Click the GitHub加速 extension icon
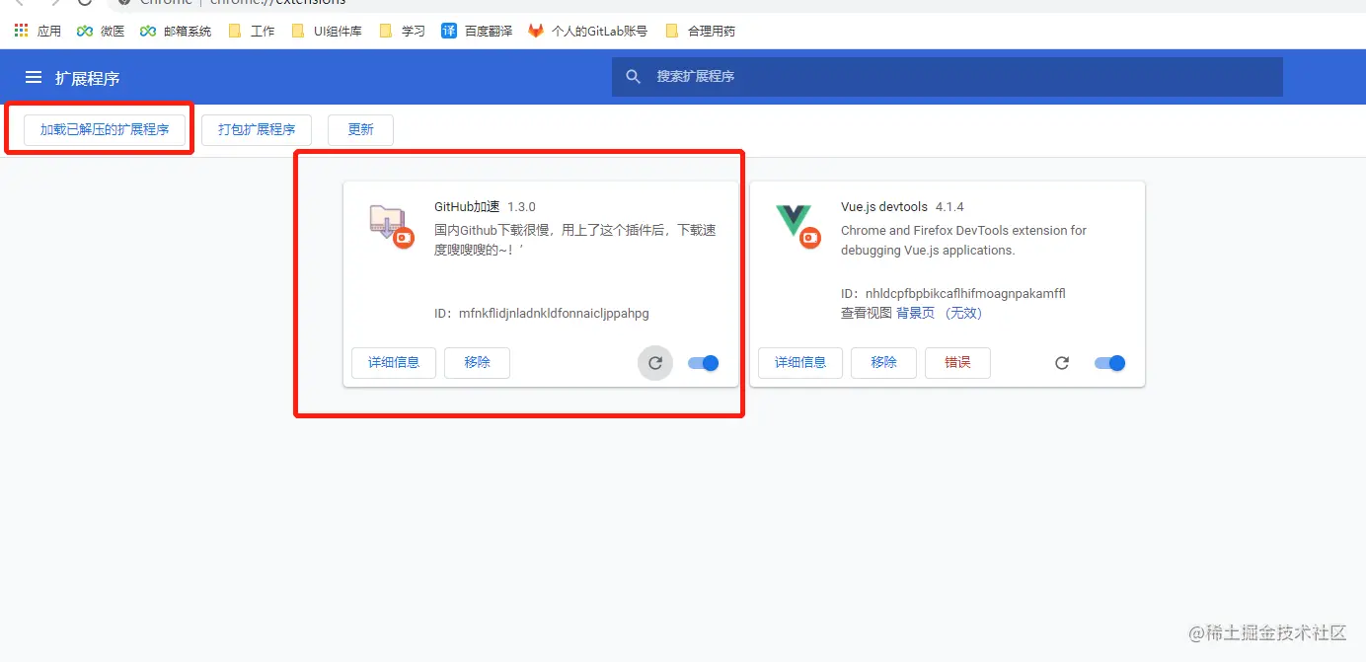This screenshot has height=662, width=1366. pos(391,225)
